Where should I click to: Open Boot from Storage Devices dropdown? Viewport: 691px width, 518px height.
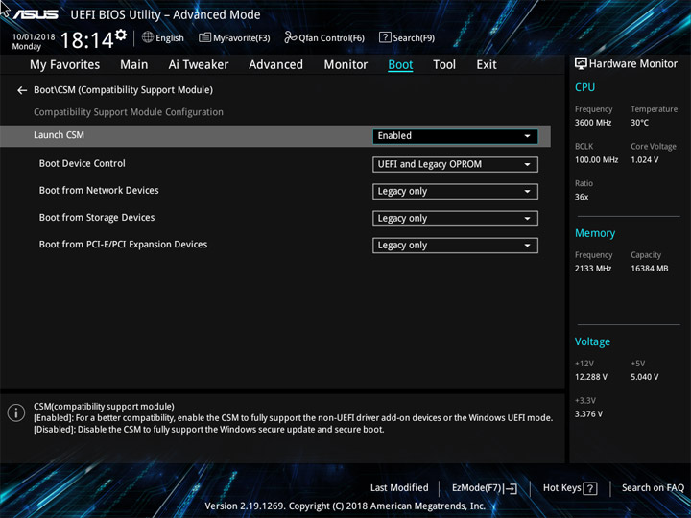[x=455, y=219]
